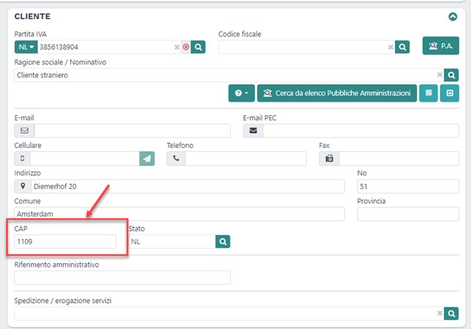Search Stato with the magnifier icon
The height and width of the screenshot is (329, 471).
click(223, 241)
